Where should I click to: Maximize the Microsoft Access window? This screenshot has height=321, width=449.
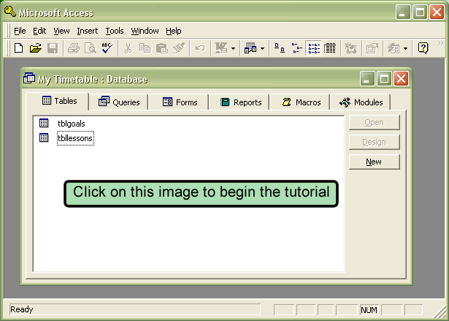click(420, 12)
